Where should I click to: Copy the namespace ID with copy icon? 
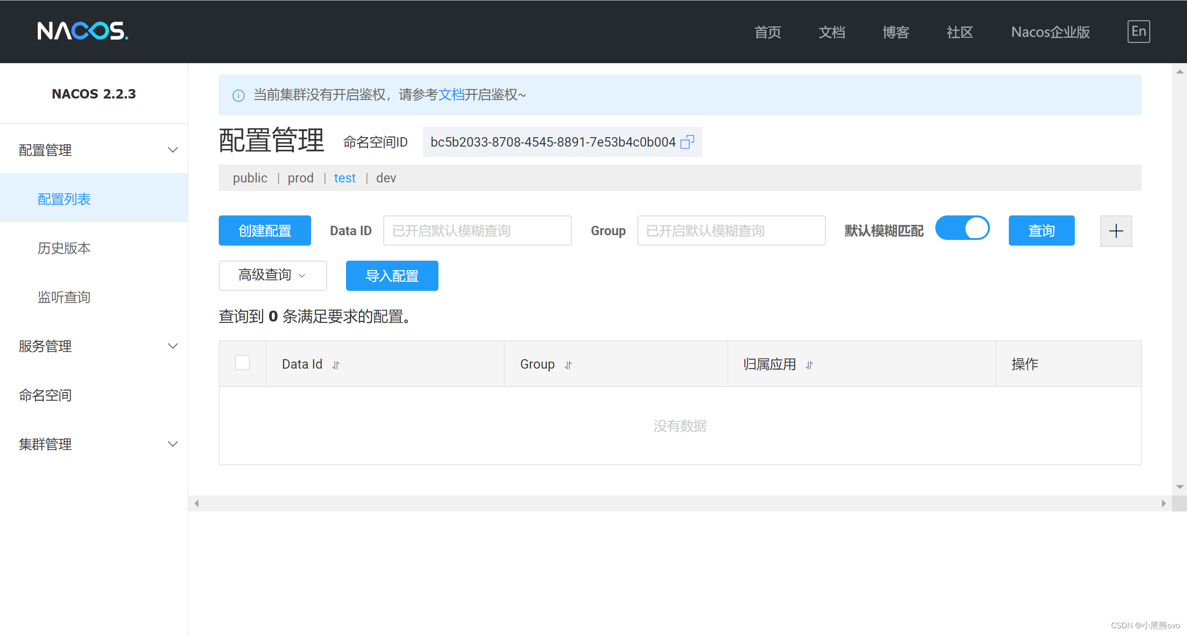pos(687,142)
